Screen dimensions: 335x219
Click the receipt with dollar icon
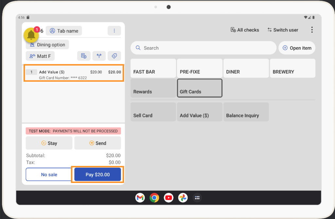[x=84, y=56]
